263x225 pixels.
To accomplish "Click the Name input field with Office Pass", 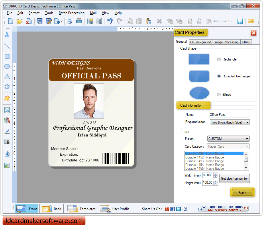I will click(229, 115).
